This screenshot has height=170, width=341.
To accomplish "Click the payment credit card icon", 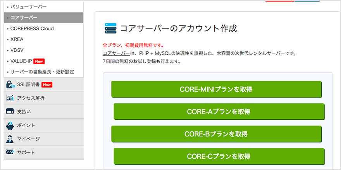I will 10,112.
